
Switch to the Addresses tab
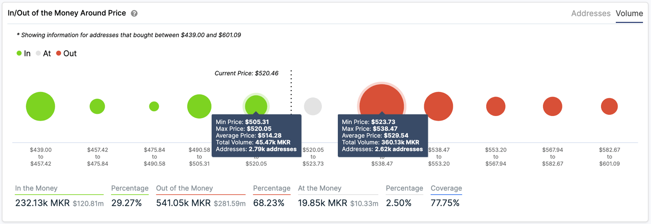pos(590,14)
